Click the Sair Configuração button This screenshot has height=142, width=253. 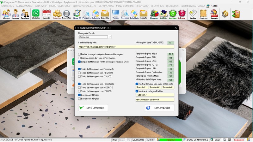[160, 108]
